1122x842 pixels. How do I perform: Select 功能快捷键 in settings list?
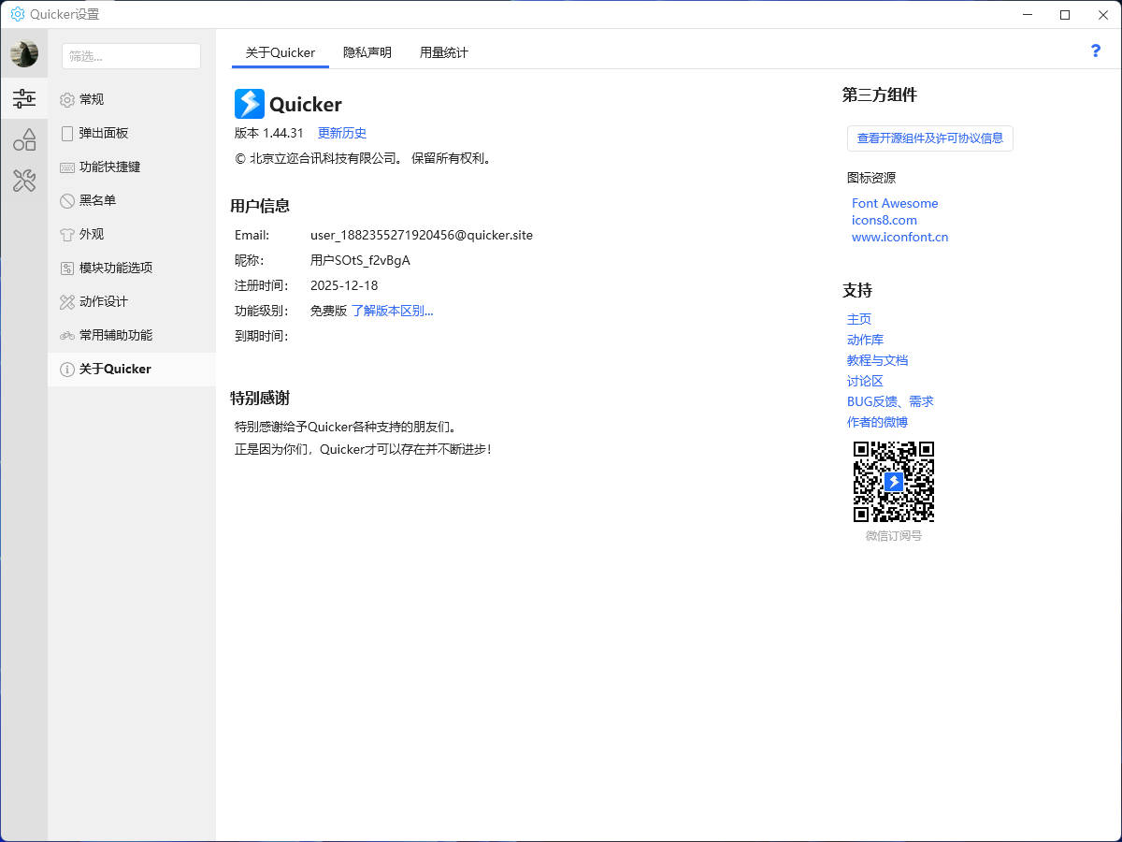coord(106,167)
